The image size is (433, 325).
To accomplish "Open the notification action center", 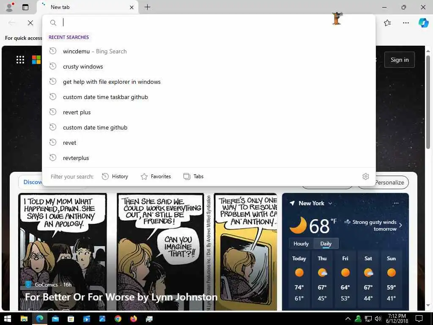I will 419,319.
